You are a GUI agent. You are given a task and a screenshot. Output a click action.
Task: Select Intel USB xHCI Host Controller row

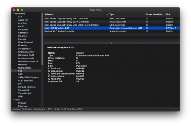[112, 25]
